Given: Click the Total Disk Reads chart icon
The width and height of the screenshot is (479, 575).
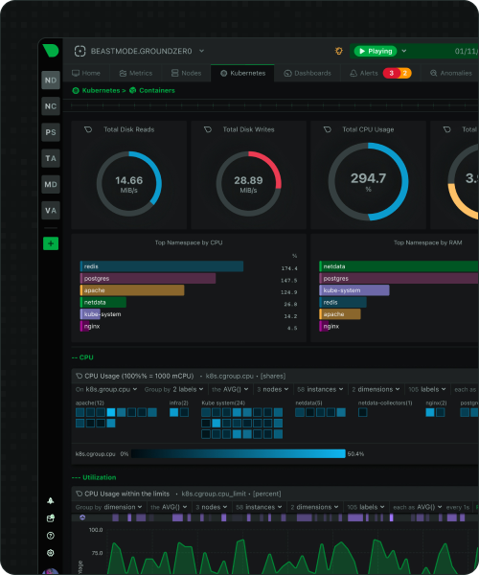Looking at the screenshot, I should (88, 129).
